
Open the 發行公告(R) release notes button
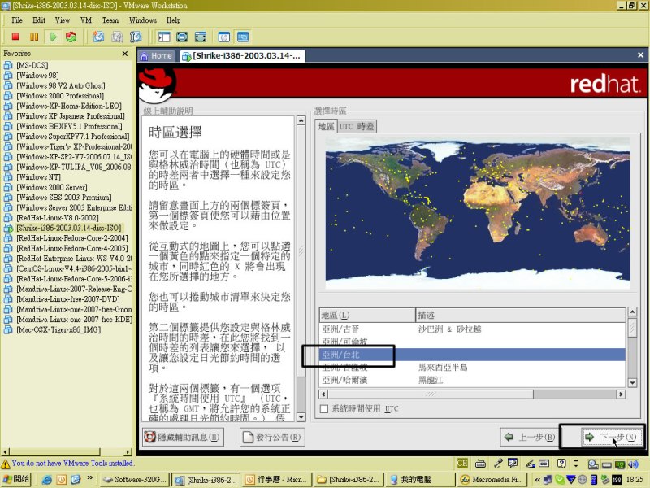[272, 437]
